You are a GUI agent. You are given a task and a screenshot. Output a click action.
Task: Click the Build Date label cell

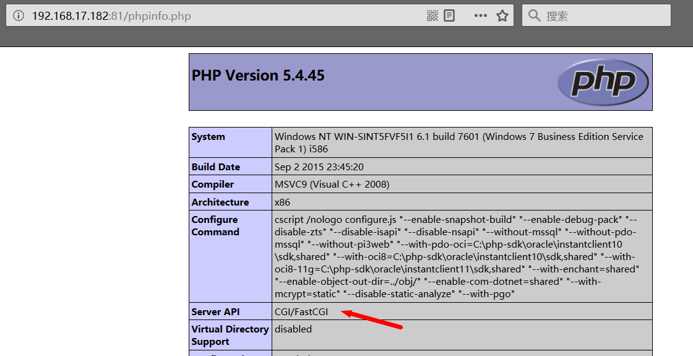click(216, 167)
